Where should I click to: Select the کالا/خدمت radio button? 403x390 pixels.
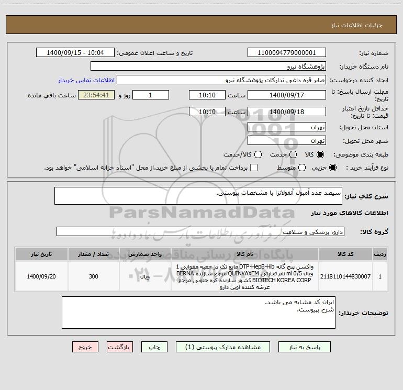point(258,154)
